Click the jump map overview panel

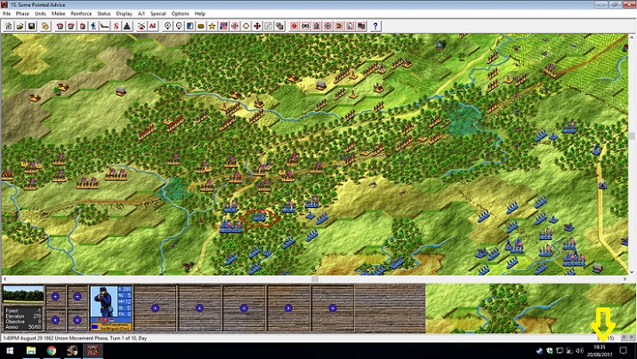pos(530,307)
